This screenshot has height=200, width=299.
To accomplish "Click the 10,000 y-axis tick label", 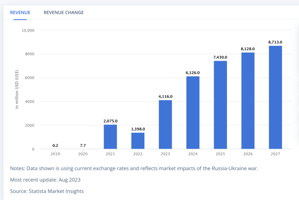I will coord(28,30).
